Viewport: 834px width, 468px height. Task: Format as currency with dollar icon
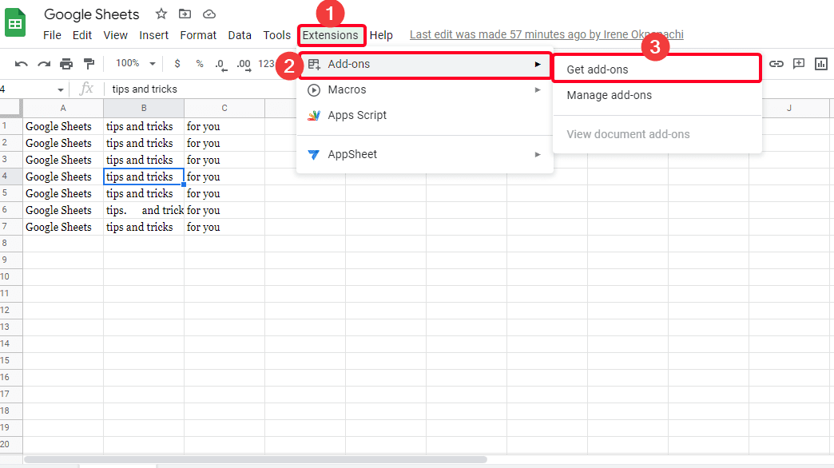tap(177, 64)
